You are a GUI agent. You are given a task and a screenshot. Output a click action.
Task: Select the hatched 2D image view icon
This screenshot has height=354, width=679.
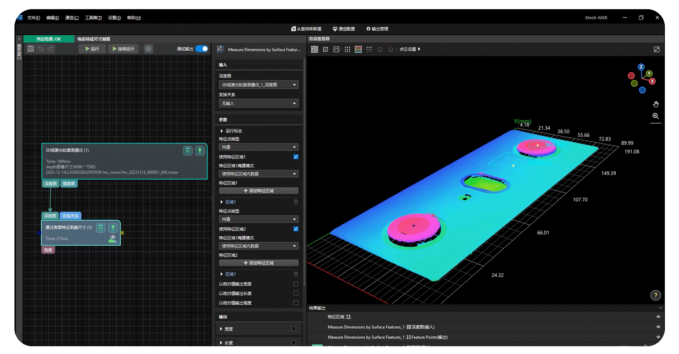click(x=325, y=49)
